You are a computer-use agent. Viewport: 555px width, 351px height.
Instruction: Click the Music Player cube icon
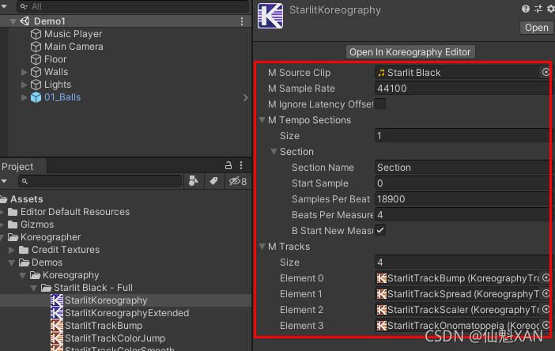pos(36,34)
